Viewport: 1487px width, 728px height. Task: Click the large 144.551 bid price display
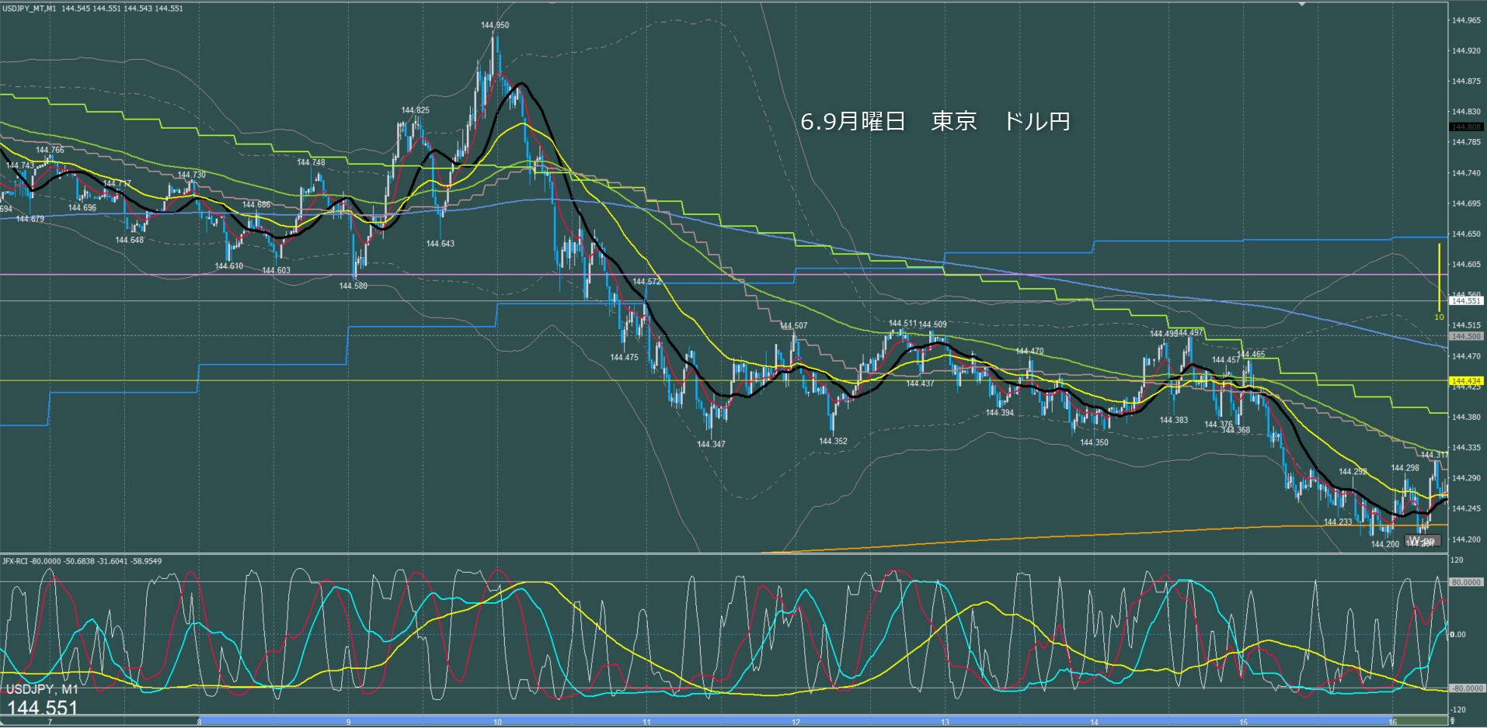43,708
